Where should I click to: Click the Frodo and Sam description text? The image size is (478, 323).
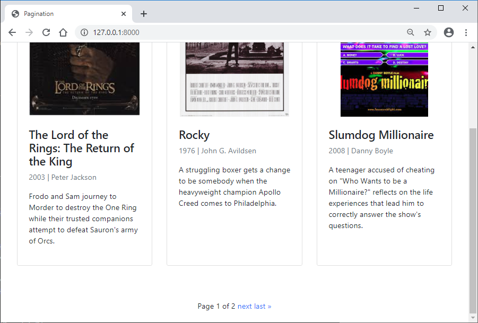83,219
